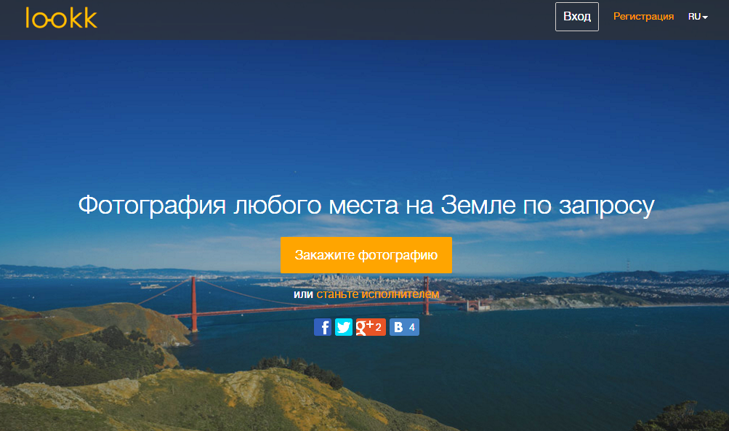Screen dimensions: 729x431
Task: Follow the станьте исполнителем link
Action: click(x=377, y=294)
